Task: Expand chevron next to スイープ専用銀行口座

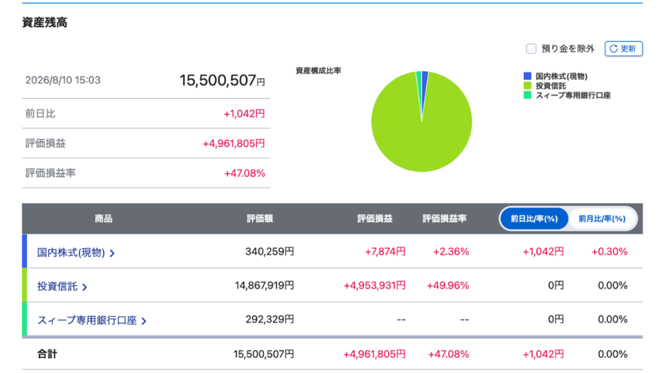Action: (144, 321)
